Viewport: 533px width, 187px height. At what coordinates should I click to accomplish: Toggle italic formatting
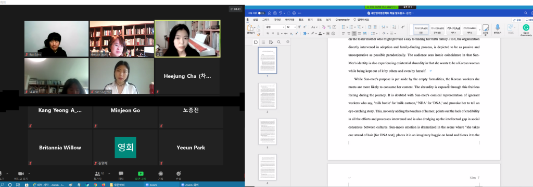tap(273, 34)
